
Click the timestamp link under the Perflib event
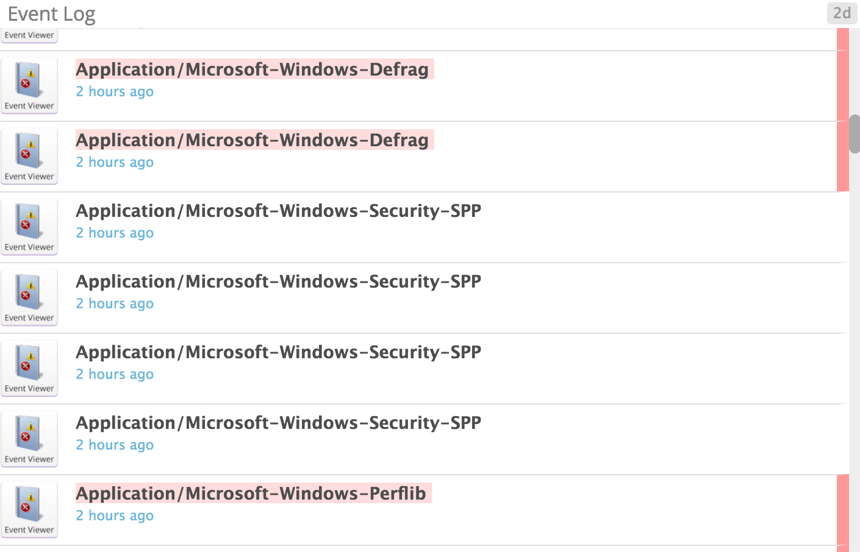pyautogui.click(x=115, y=515)
